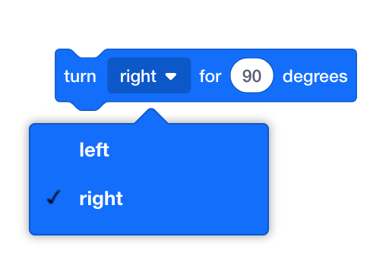The image size is (386, 275).
Task: Open the direction dropdown showing right
Action: [x=149, y=75]
